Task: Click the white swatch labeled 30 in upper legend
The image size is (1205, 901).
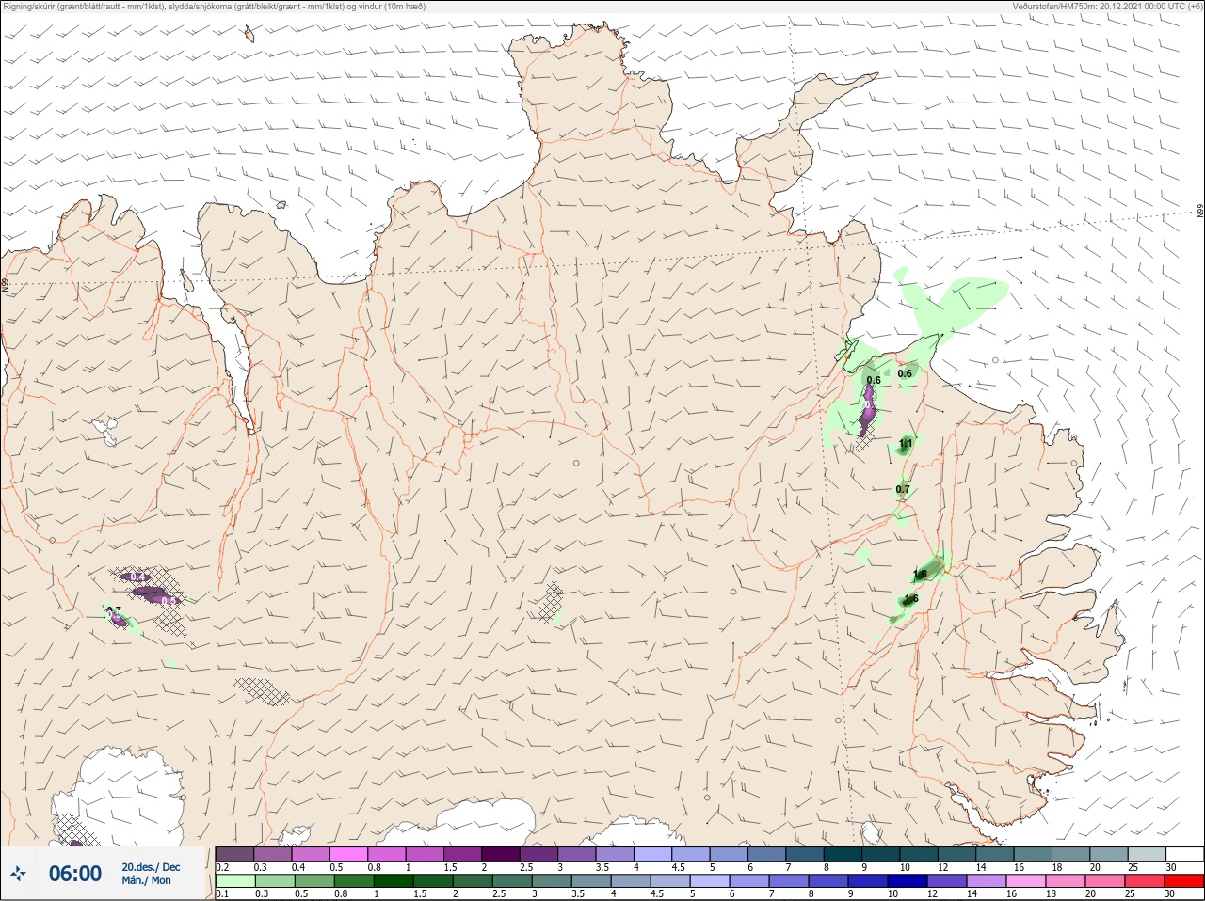Action: 1184,854
